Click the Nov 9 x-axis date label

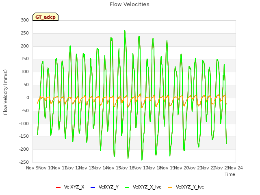32,168
